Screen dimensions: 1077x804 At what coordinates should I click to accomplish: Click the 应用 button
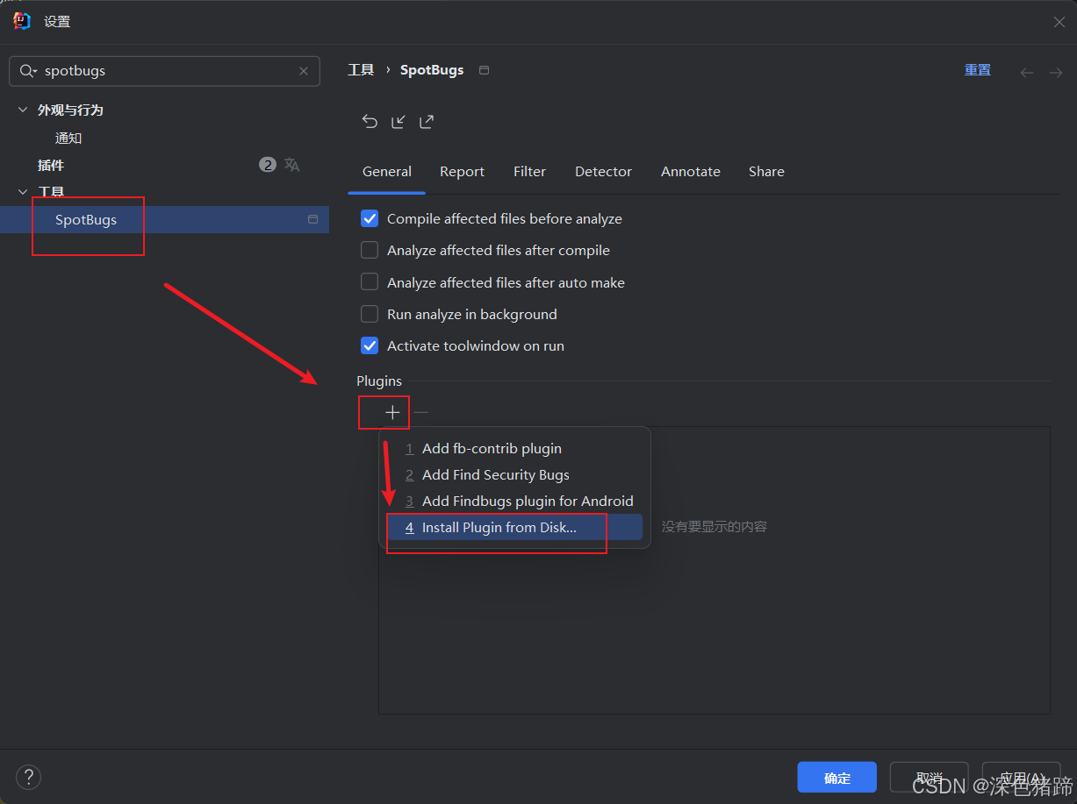coord(1022,778)
